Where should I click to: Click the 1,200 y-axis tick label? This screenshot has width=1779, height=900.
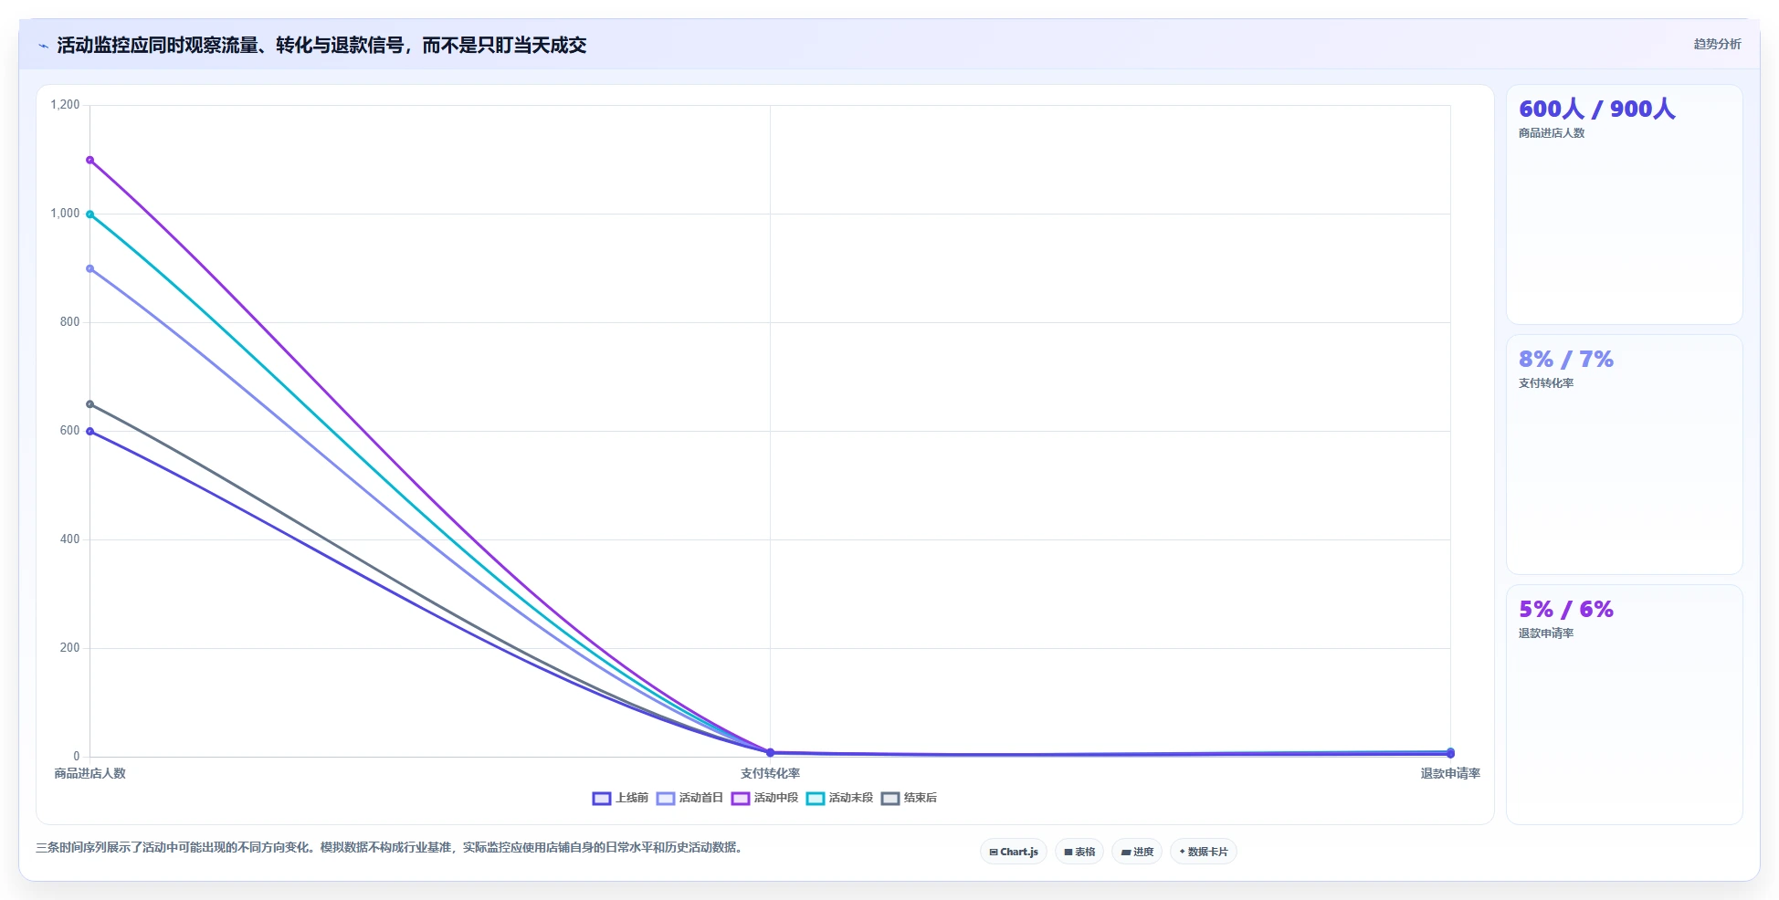coord(65,105)
